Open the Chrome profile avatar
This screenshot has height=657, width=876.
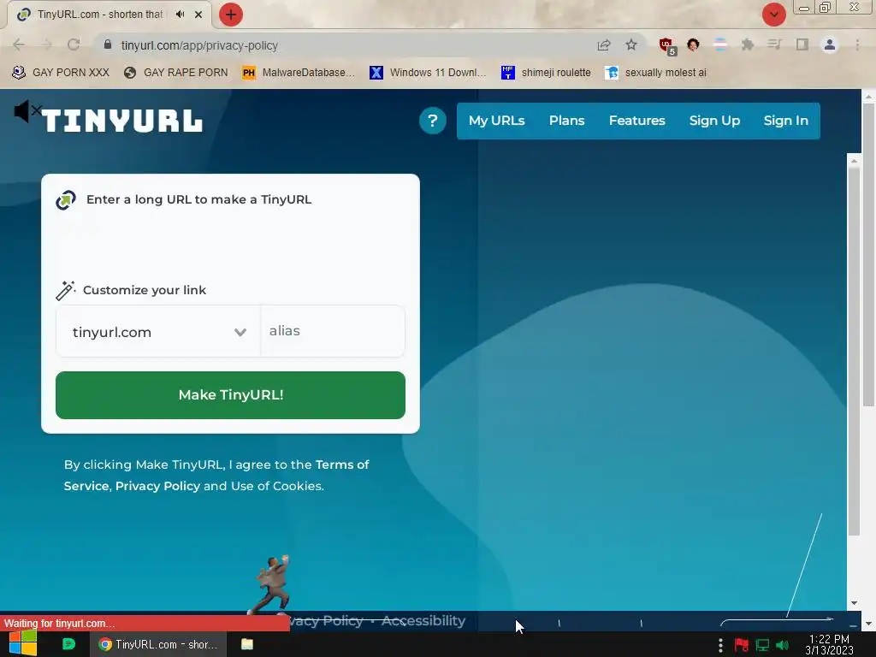tap(830, 44)
